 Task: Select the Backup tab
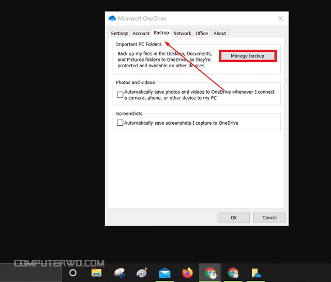161,33
